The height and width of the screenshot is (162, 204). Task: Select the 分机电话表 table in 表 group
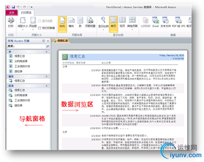coord(28,61)
